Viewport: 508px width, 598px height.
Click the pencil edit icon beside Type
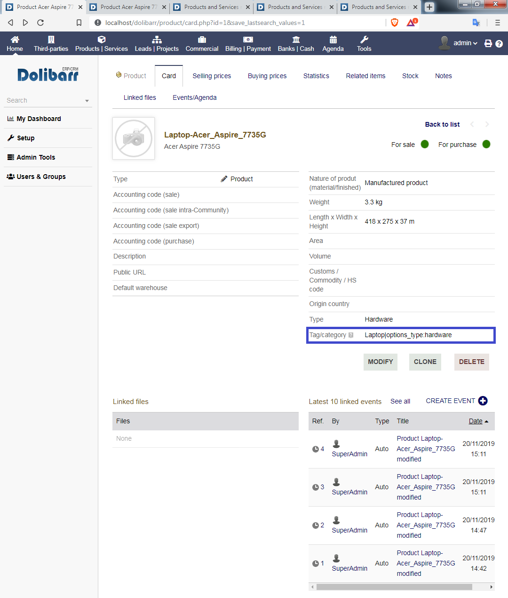coord(224,179)
